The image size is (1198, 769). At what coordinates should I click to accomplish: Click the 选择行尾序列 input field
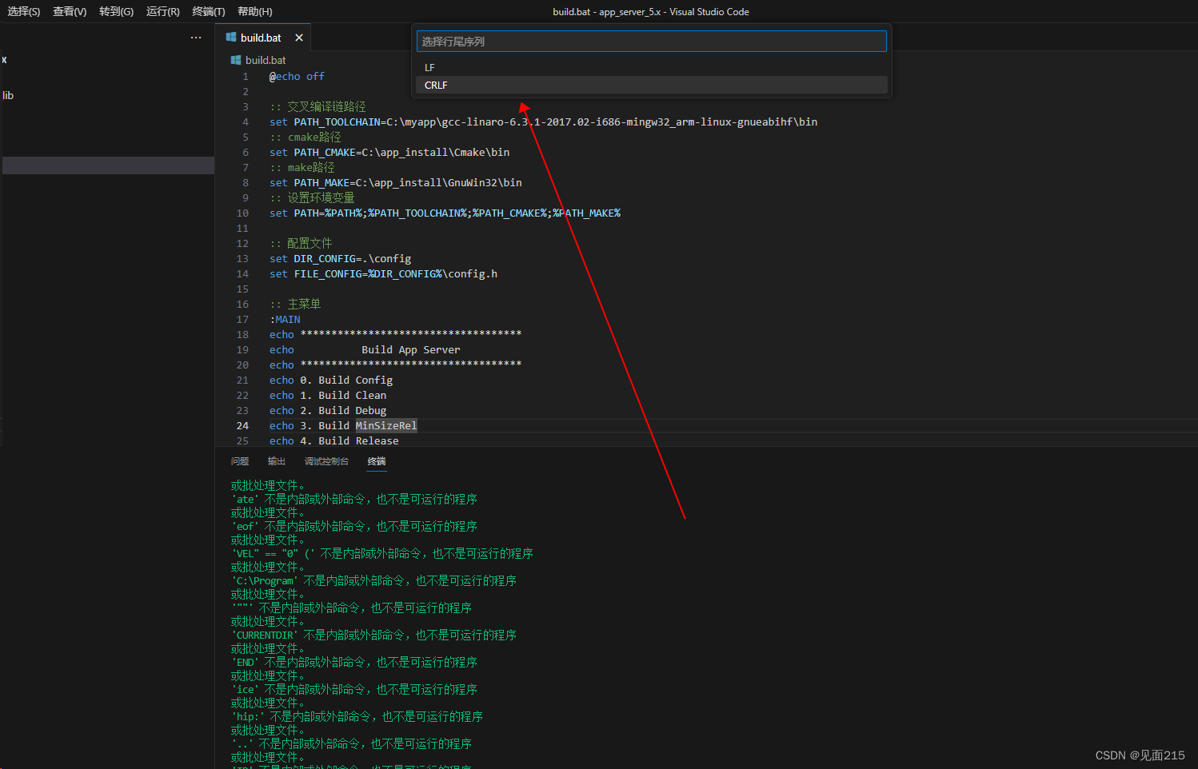650,41
